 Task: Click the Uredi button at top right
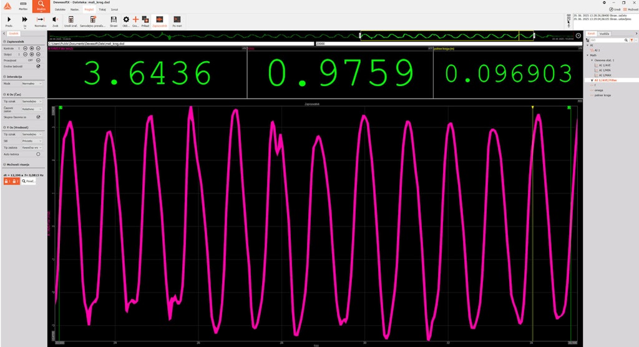tap(613, 9)
